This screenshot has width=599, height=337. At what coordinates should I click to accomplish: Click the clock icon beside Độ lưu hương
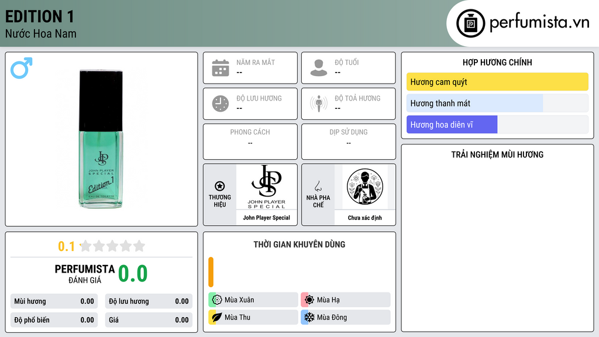coord(221,104)
